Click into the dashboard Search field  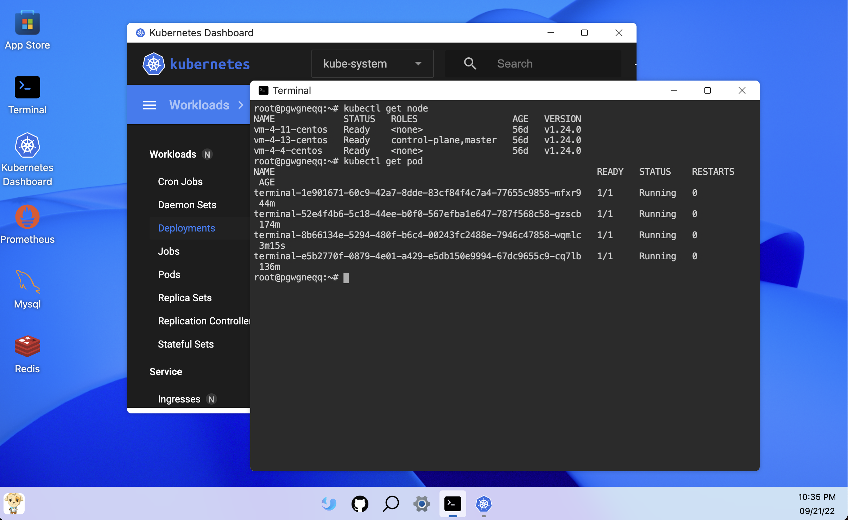[533, 64]
